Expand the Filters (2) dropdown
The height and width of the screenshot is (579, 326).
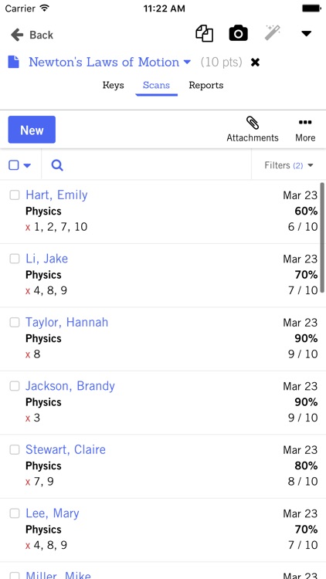(289, 165)
